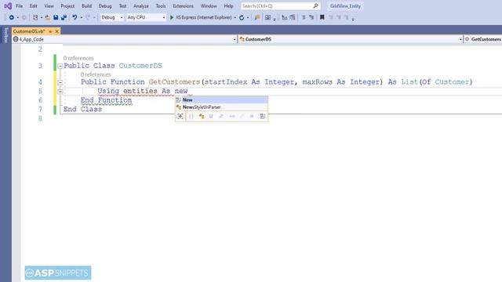502x282 pixels.
Task: Select 'New' in the IntelliSense list
Action: coord(221,99)
